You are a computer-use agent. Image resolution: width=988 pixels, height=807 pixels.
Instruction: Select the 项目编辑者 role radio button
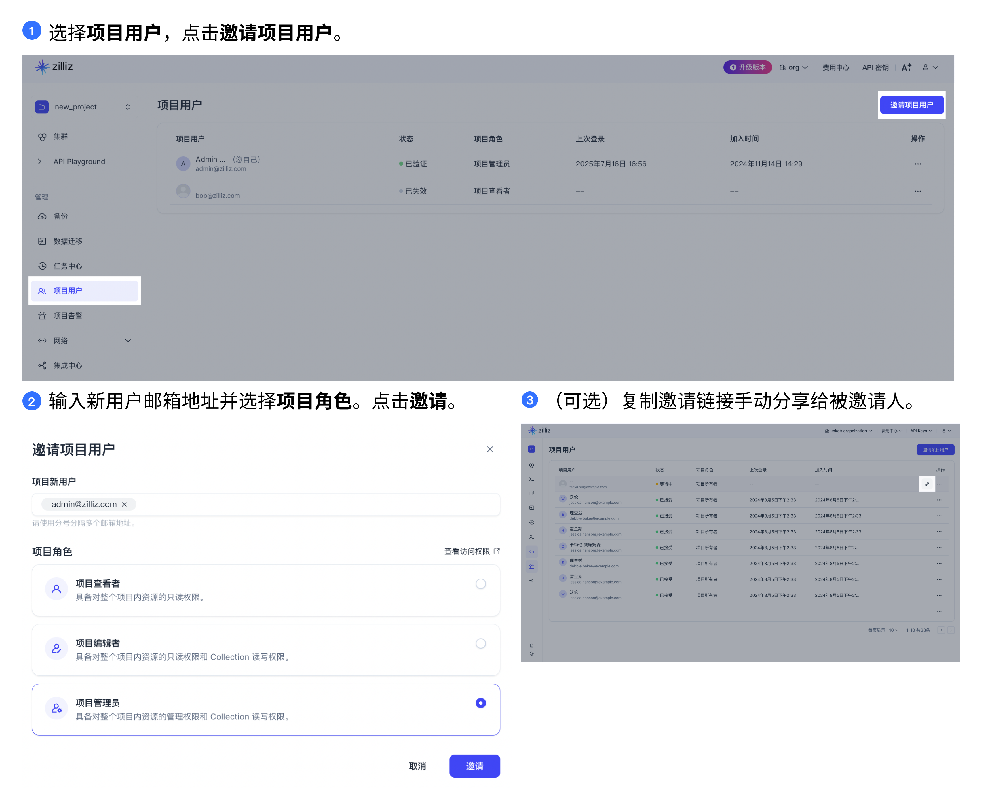coord(481,643)
